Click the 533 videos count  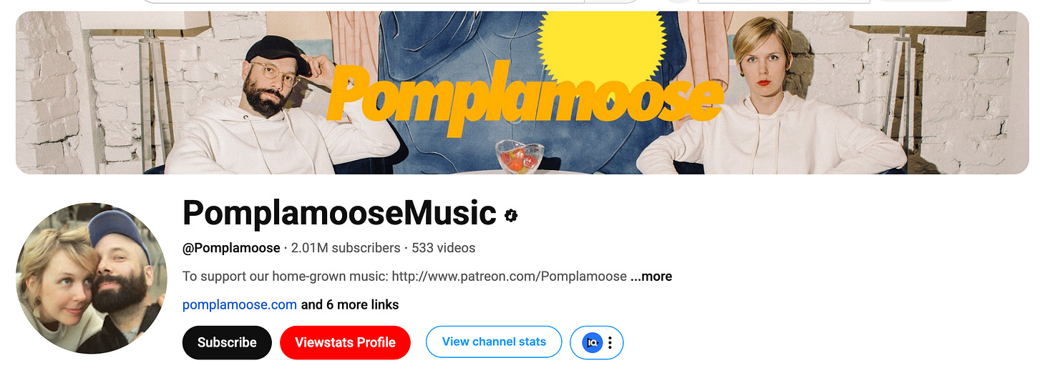click(x=444, y=248)
